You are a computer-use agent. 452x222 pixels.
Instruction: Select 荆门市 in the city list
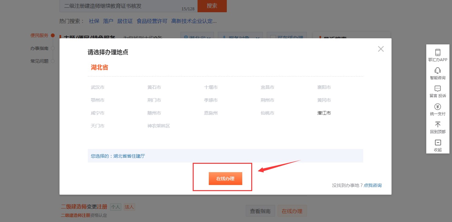(x=154, y=100)
